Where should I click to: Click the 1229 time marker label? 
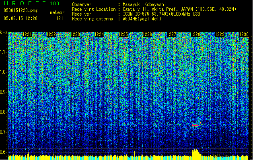220,34
